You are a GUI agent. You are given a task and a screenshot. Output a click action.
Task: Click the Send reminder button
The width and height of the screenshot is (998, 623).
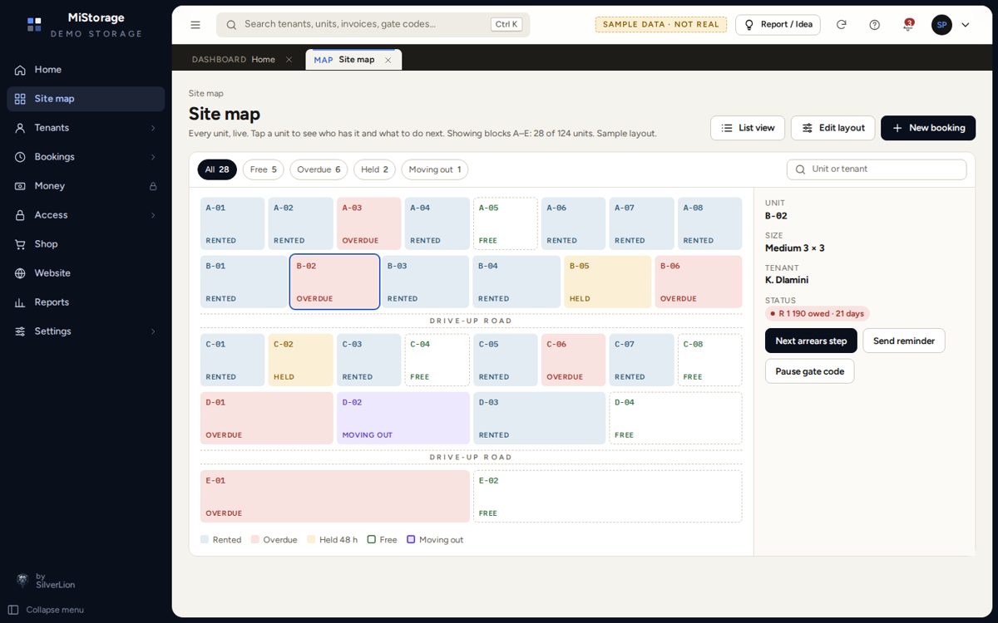click(x=904, y=341)
